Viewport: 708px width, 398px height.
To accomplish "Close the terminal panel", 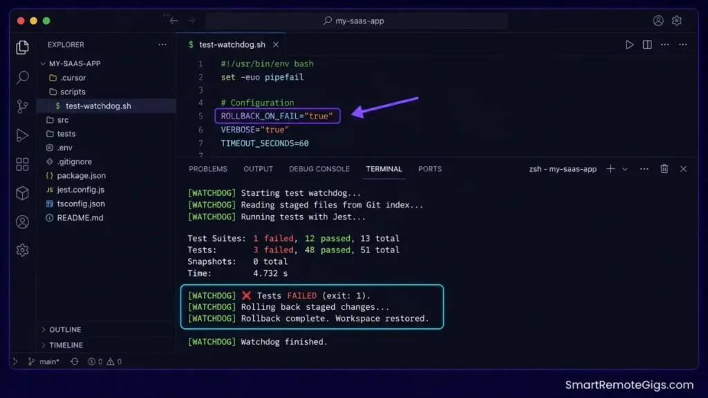I will pyautogui.click(x=683, y=169).
